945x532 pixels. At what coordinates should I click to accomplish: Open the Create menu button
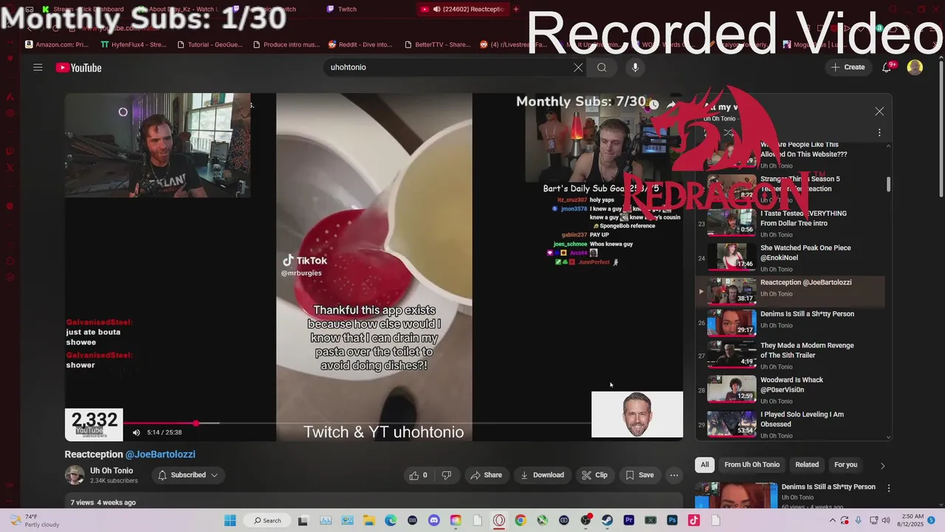[848, 67]
